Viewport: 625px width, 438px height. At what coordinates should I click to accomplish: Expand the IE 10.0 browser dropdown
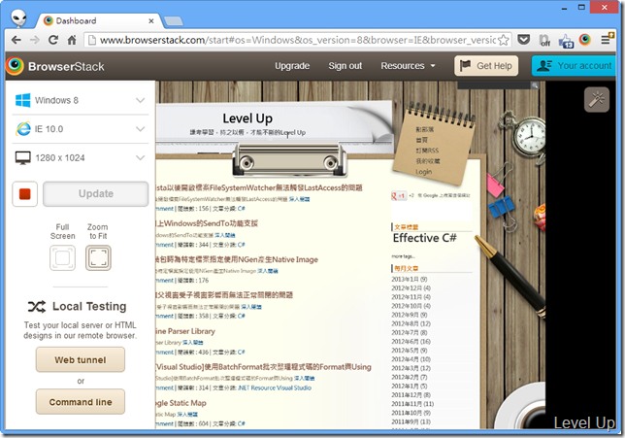click(x=81, y=129)
